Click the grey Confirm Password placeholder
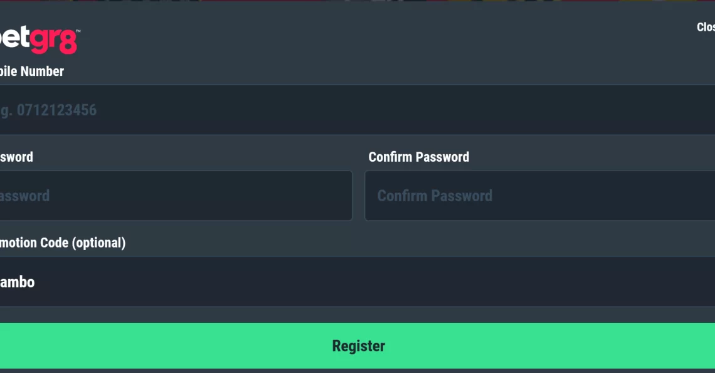Viewport: 715px width, 373px height. 435,196
